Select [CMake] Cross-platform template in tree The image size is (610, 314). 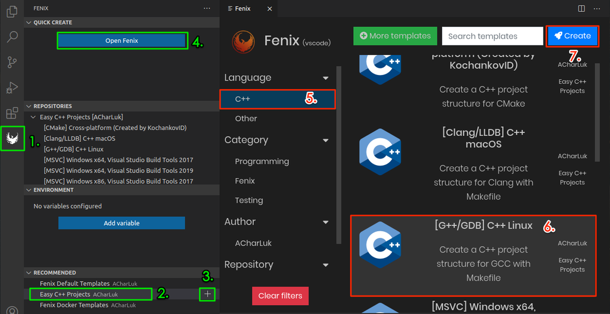click(115, 128)
